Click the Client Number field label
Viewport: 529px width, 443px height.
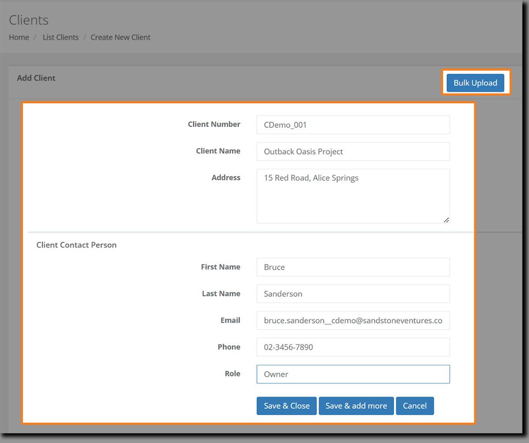point(214,124)
